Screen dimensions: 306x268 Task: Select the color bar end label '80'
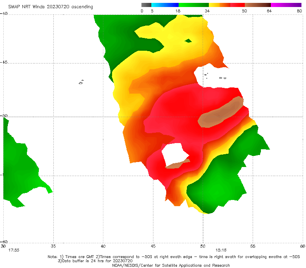[x=299, y=11]
